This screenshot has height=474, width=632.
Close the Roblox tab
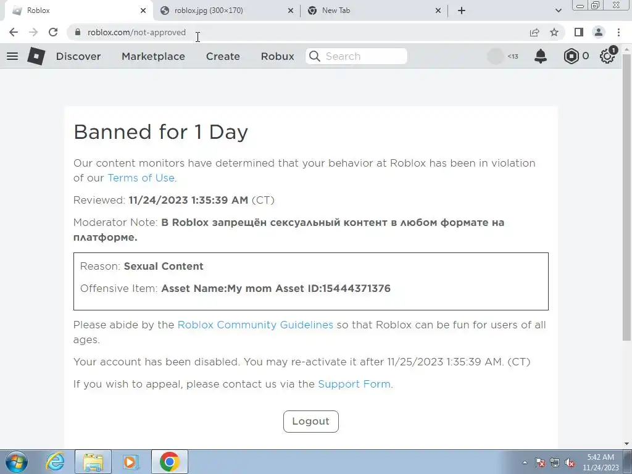(143, 10)
